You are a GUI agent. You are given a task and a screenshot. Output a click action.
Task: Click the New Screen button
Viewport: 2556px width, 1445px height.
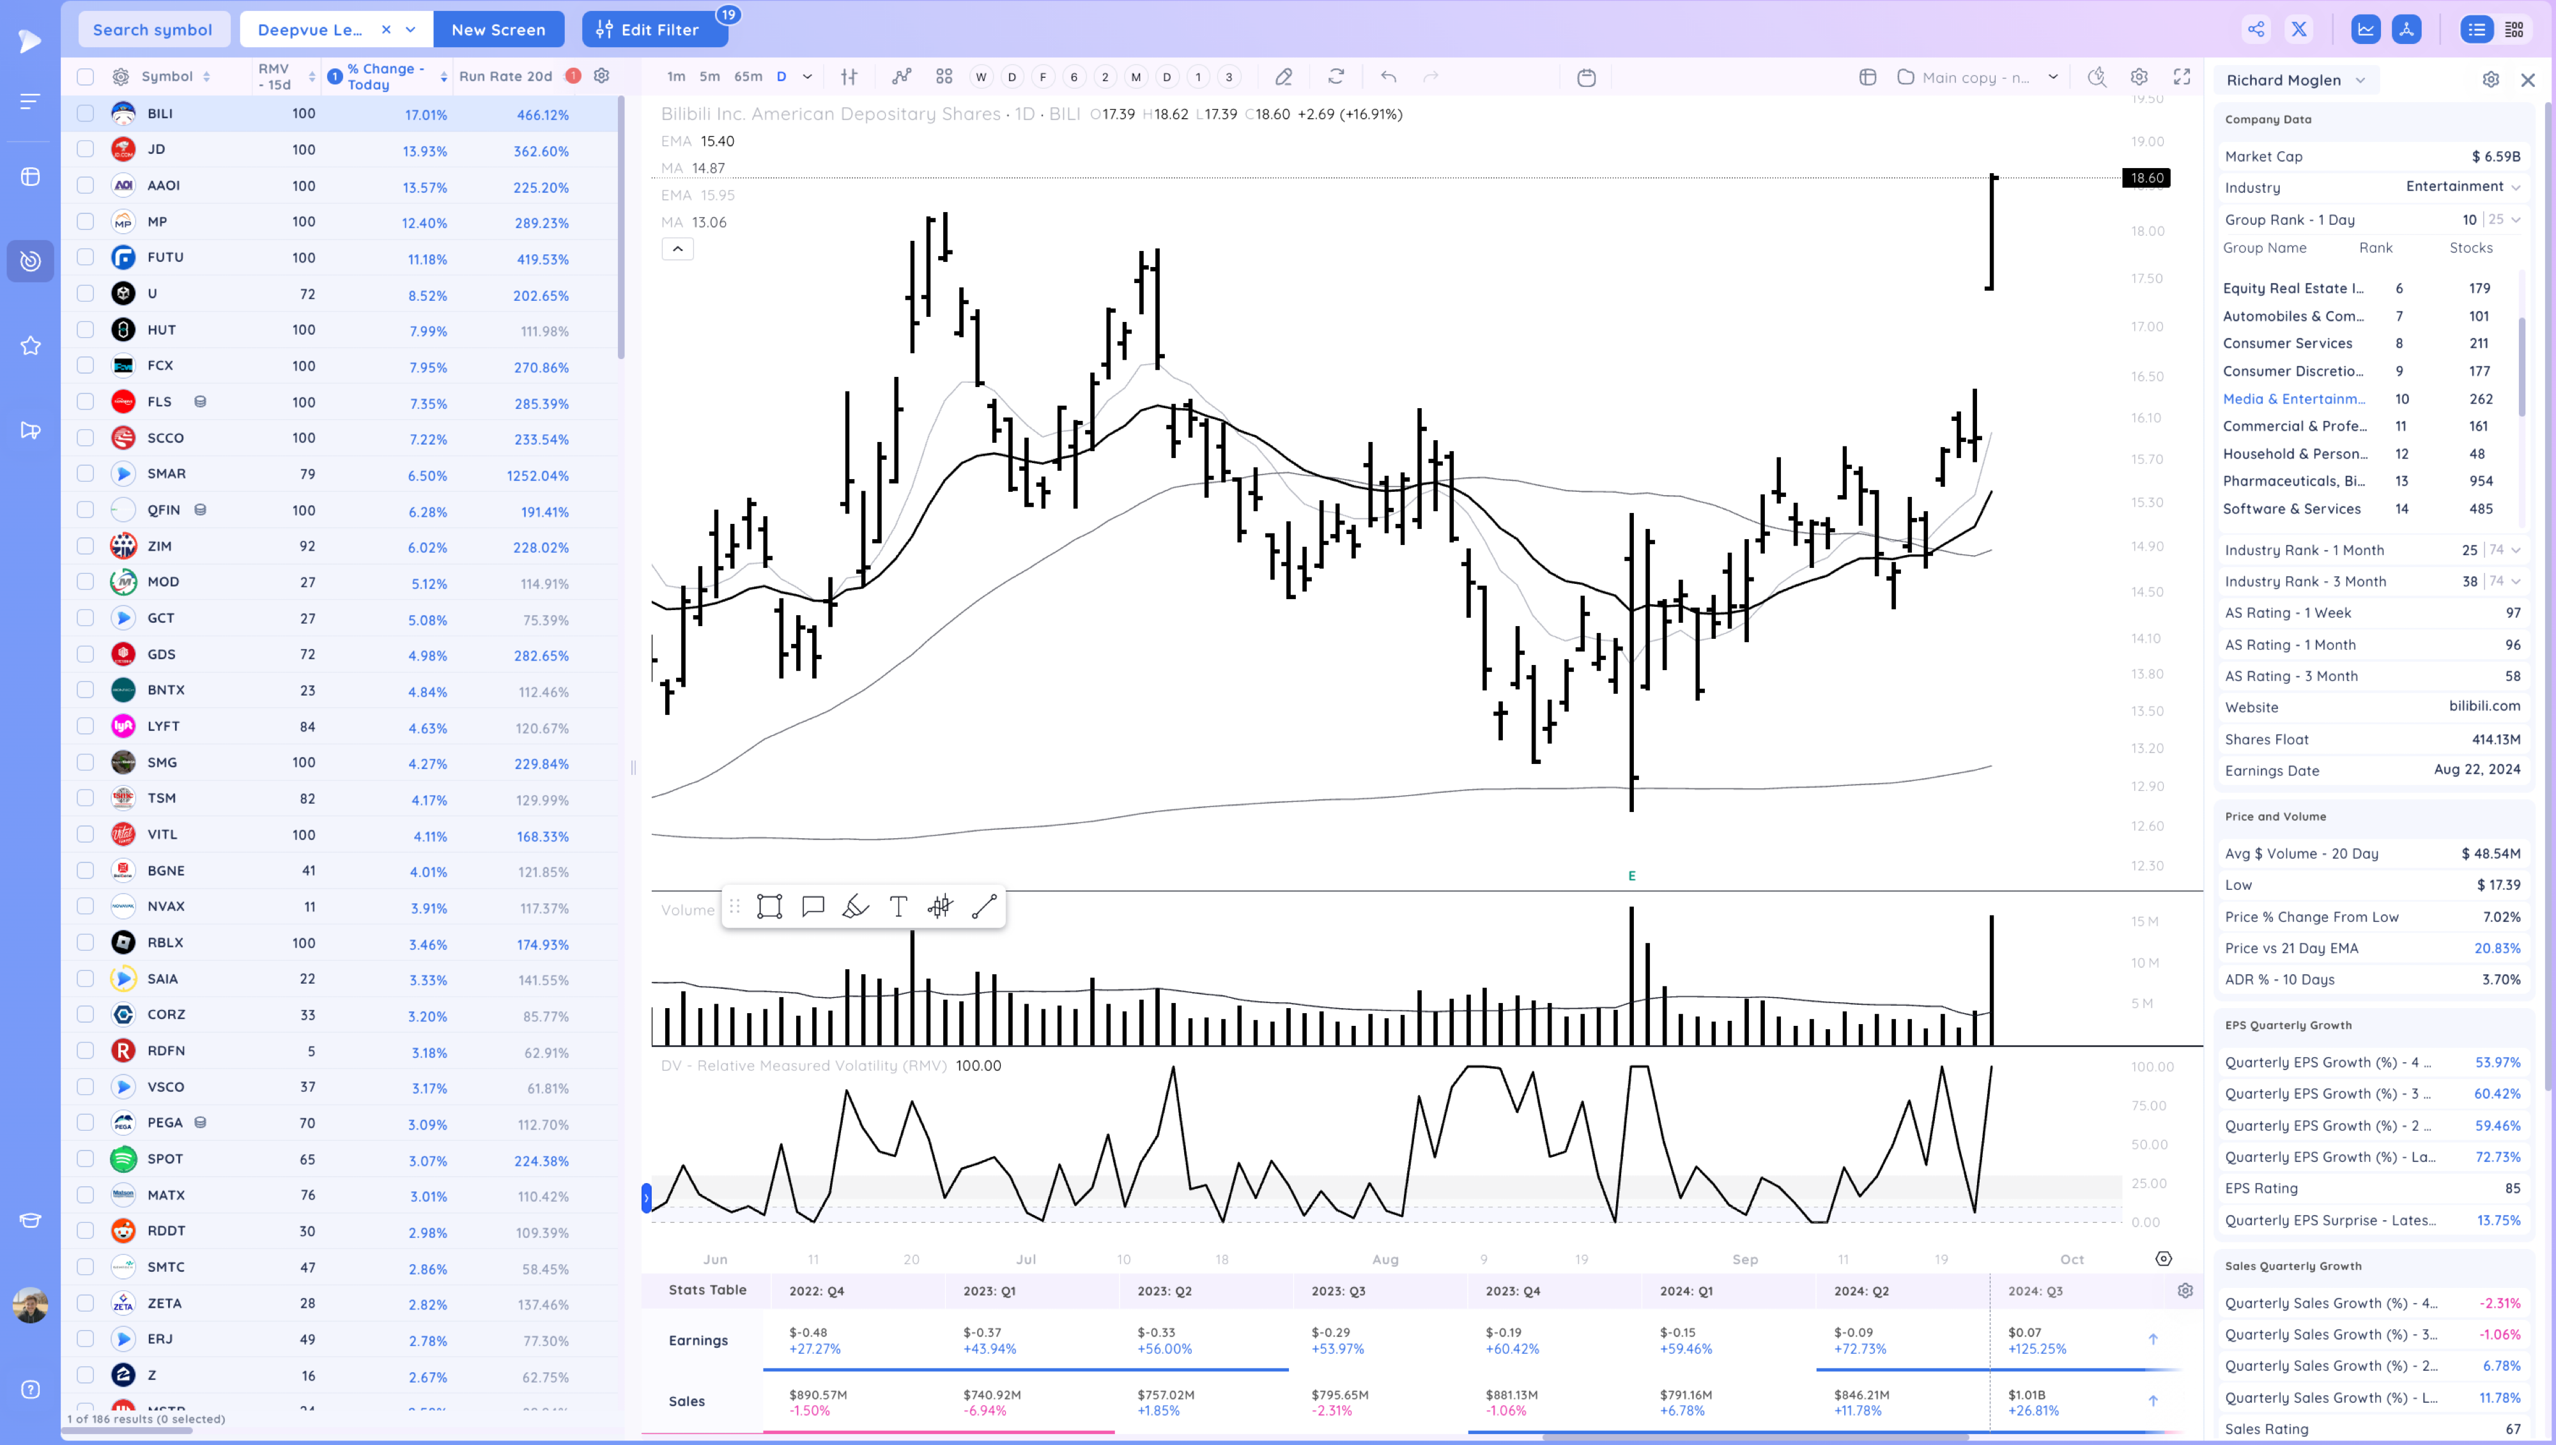499,29
